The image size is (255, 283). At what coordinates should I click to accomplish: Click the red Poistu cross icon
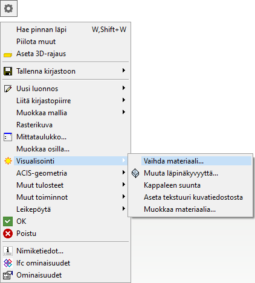click(8, 234)
